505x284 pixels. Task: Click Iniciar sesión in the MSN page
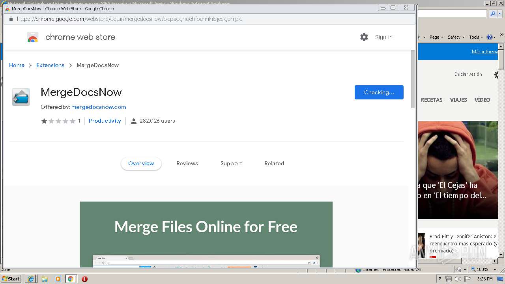point(468,74)
